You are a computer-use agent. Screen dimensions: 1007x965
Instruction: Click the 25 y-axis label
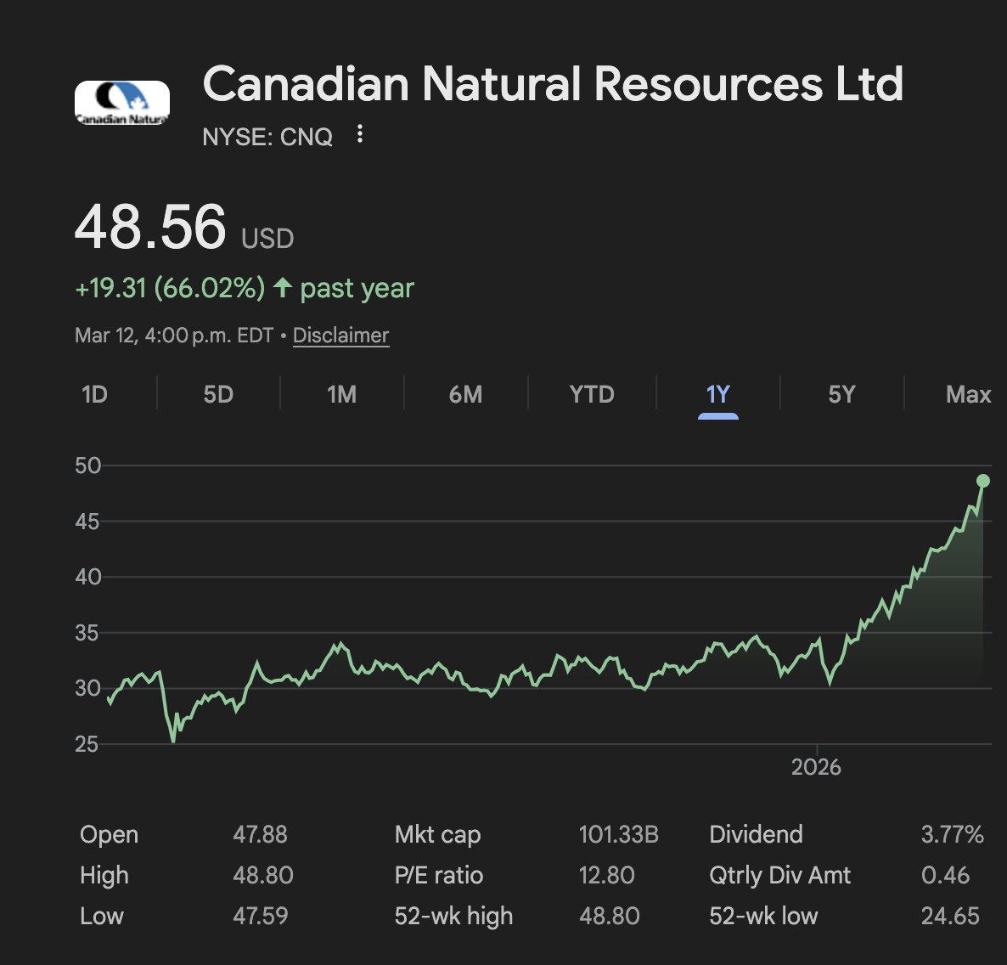click(x=87, y=744)
